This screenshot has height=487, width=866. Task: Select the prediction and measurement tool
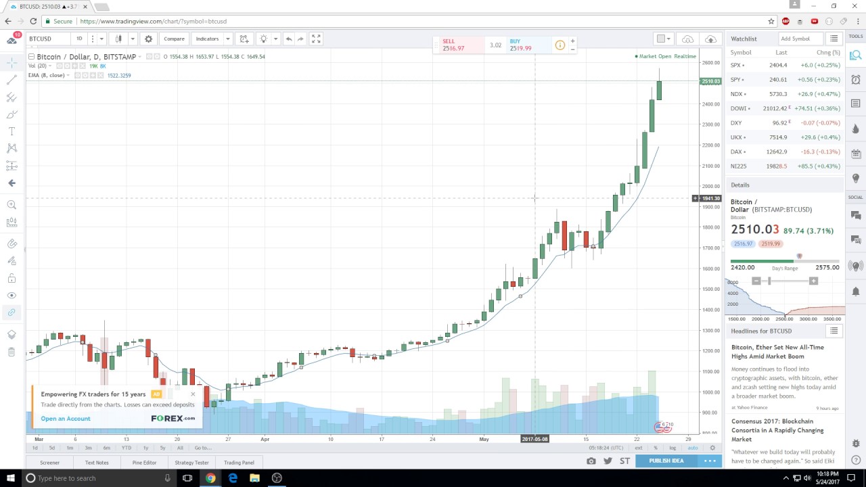pyautogui.click(x=12, y=166)
